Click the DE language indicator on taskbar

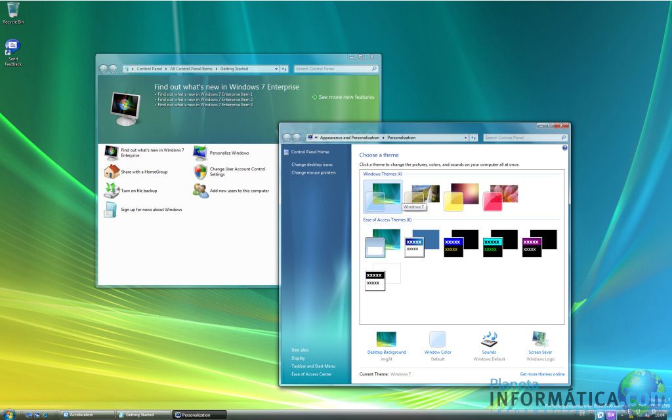click(581, 414)
